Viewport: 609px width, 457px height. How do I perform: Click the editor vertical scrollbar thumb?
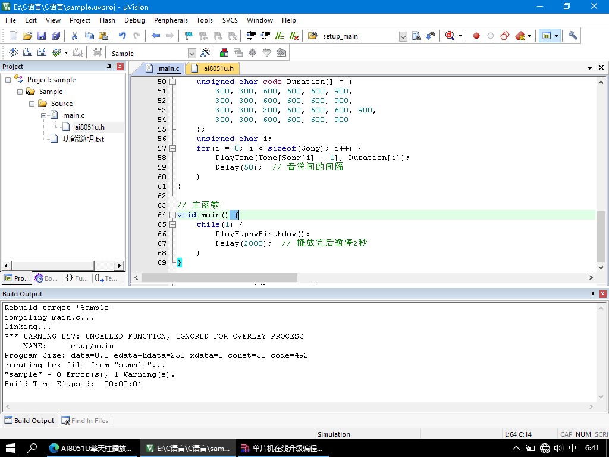click(x=601, y=236)
